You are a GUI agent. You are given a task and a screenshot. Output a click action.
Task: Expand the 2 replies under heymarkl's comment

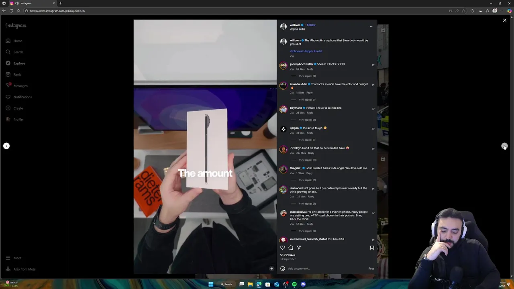pyautogui.click(x=307, y=120)
